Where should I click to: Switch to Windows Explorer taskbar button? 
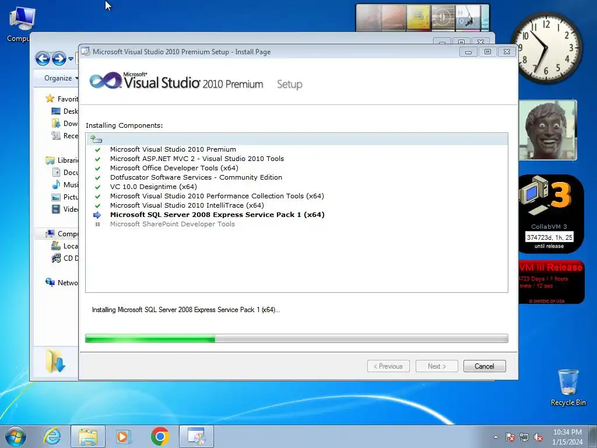click(88, 436)
